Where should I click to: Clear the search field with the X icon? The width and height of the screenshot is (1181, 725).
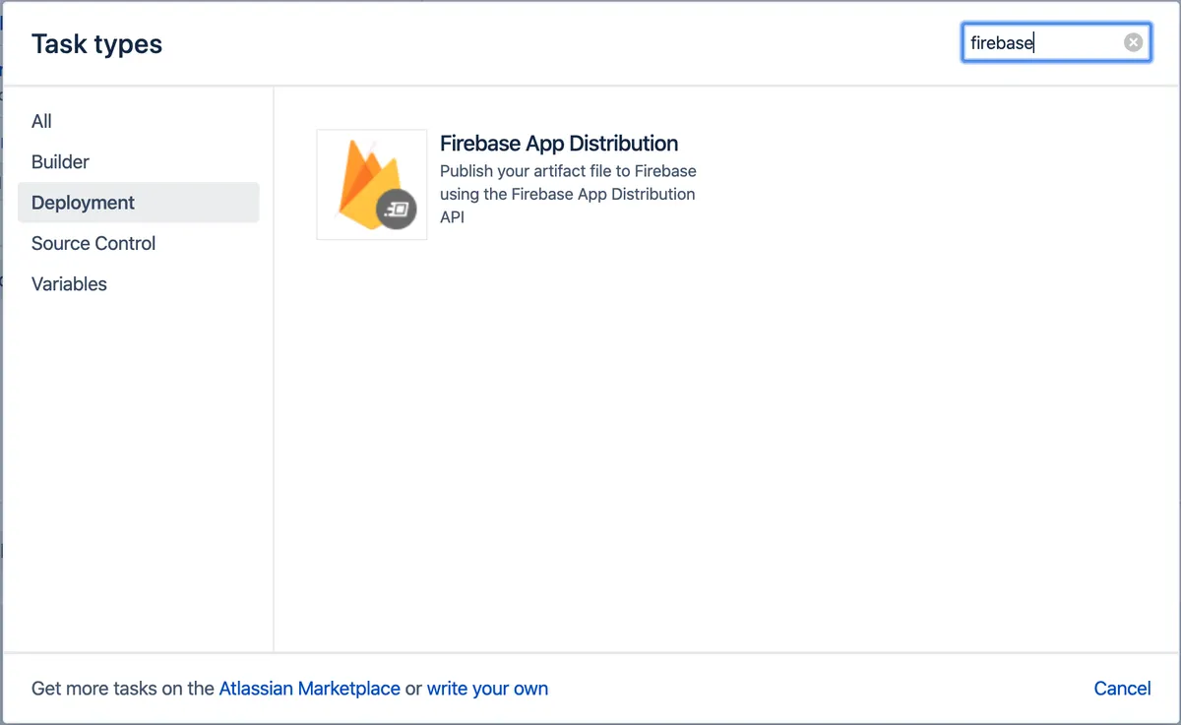tap(1134, 42)
